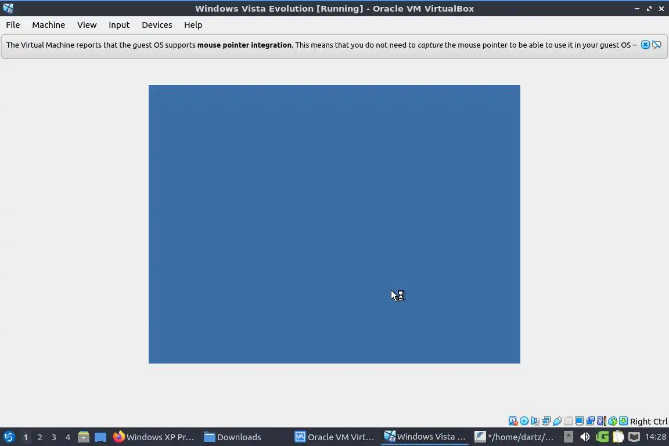Click the network adapters status icon
Screen dimensions: 669x446
[x=546, y=421]
